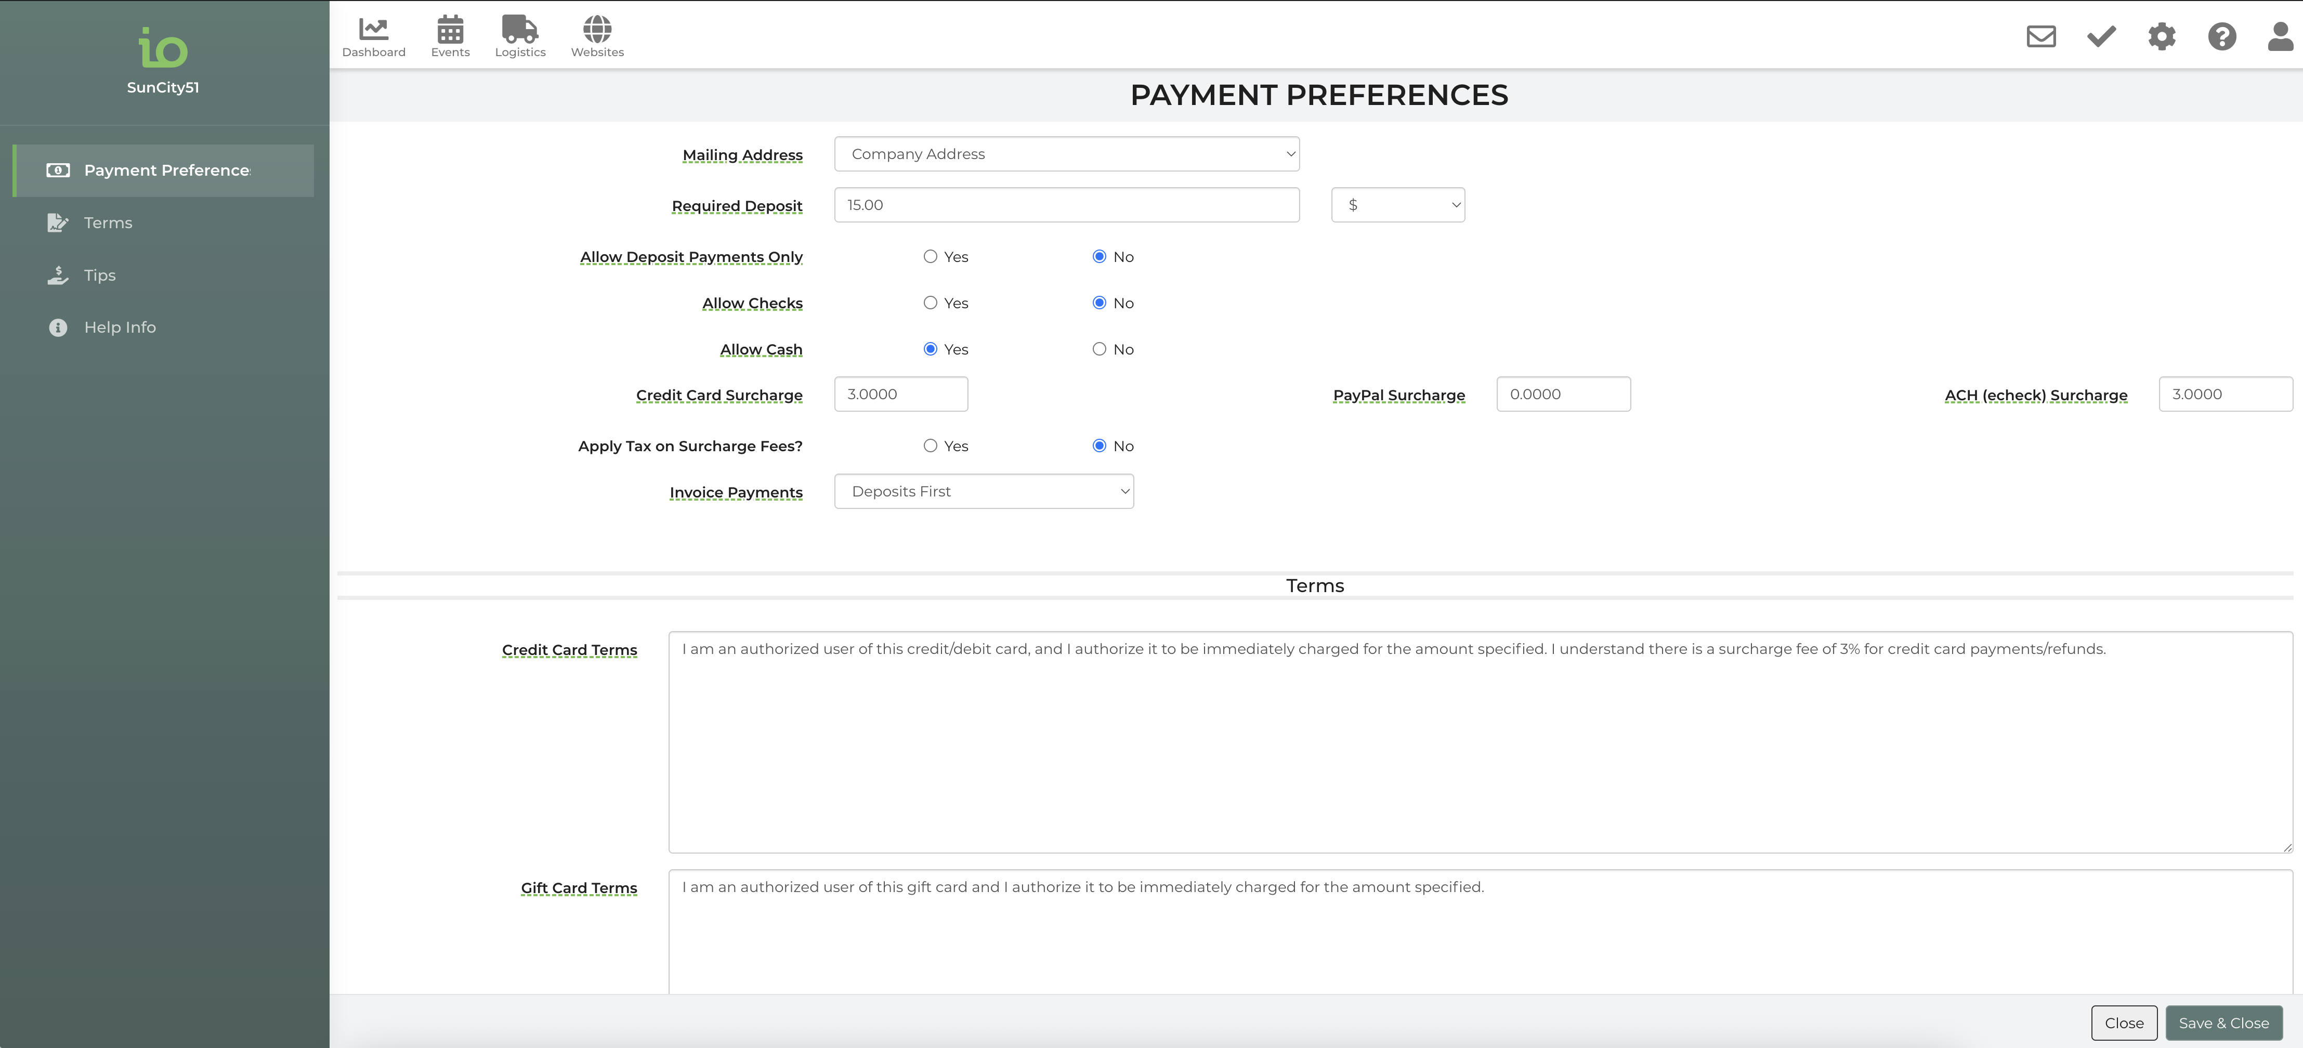This screenshot has width=2303, height=1048.
Task: Click the Close button
Action: 2123,1023
